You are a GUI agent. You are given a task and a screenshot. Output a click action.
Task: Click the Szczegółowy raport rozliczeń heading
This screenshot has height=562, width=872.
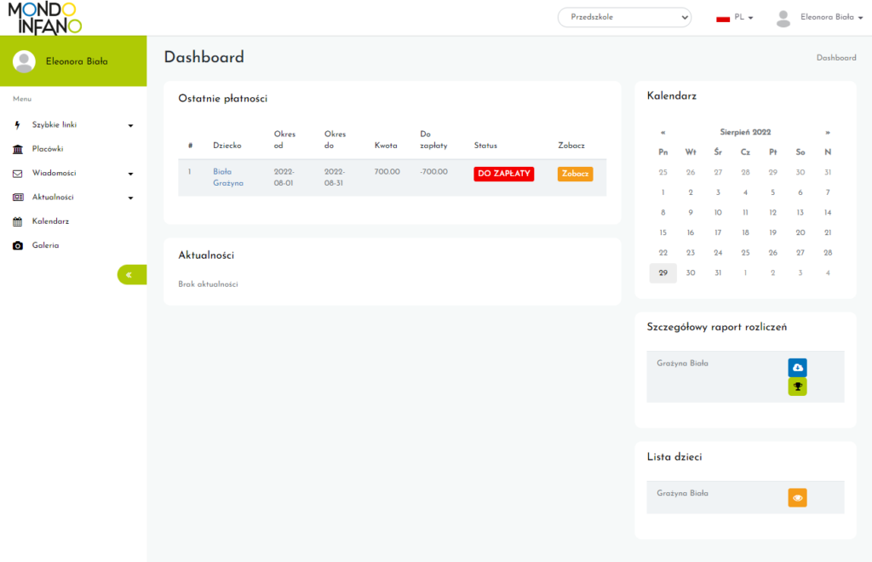click(x=717, y=327)
